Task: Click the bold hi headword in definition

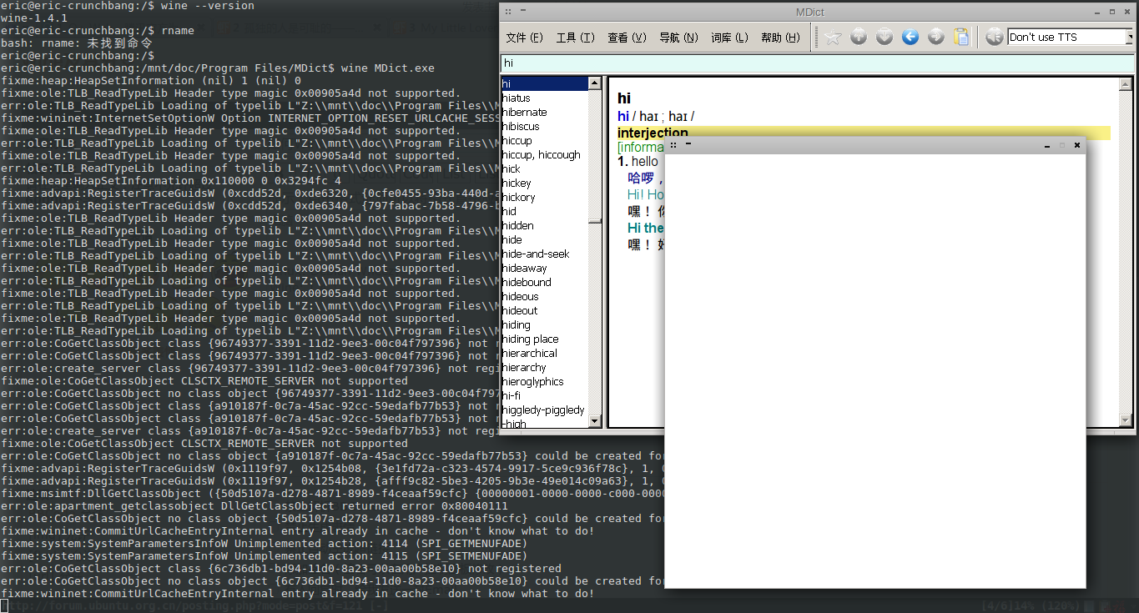Action: point(624,98)
